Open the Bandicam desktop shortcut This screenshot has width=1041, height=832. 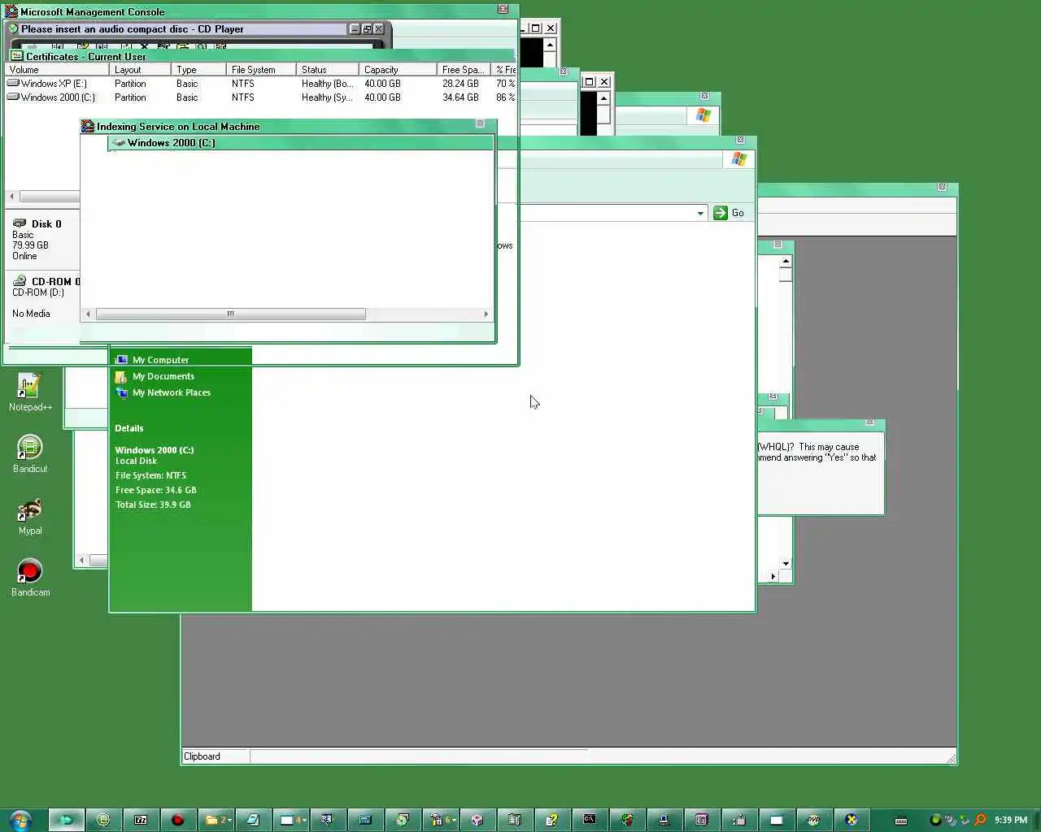pyautogui.click(x=30, y=578)
